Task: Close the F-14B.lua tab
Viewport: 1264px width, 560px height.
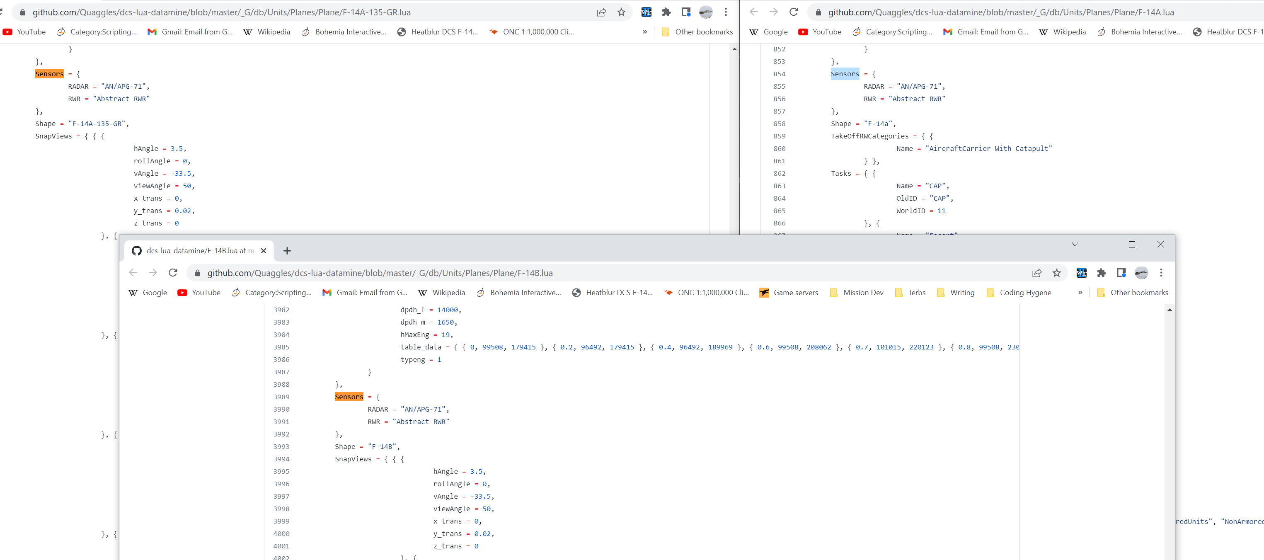Action: [264, 251]
